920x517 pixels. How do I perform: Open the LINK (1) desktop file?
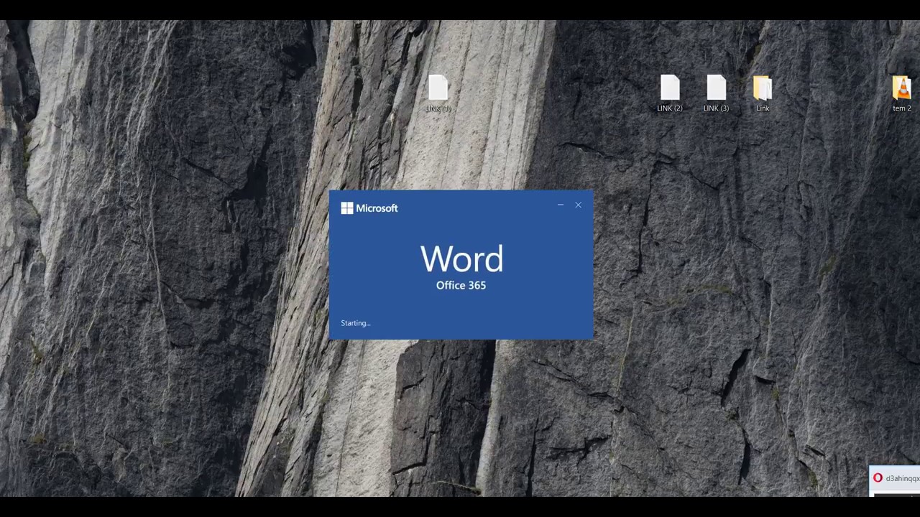438,93
